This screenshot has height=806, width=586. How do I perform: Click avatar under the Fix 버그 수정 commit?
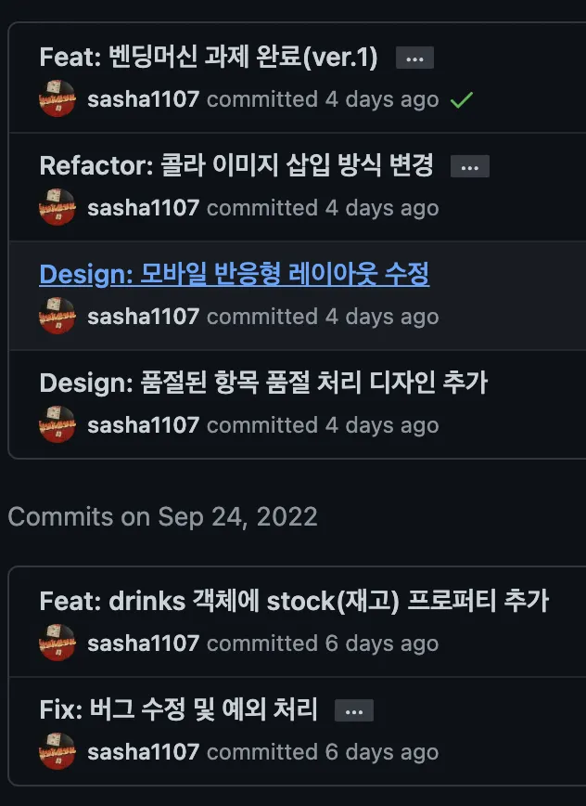tap(57, 752)
